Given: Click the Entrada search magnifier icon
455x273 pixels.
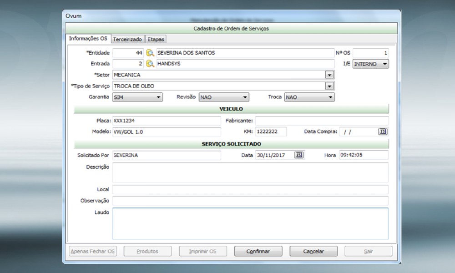Looking at the screenshot, I should coord(150,64).
